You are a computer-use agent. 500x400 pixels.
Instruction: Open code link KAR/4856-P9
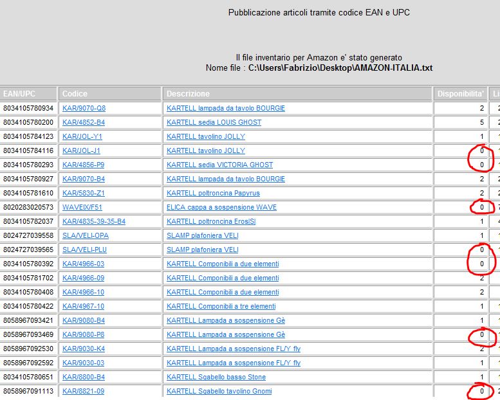pyautogui.click(x=83, y=165)
